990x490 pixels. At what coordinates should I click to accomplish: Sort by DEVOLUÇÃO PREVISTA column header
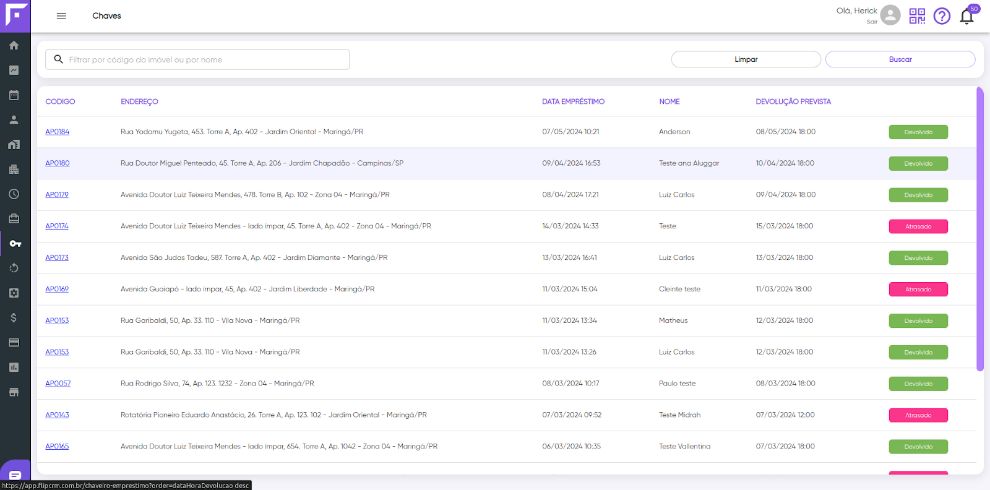[793, 101]
